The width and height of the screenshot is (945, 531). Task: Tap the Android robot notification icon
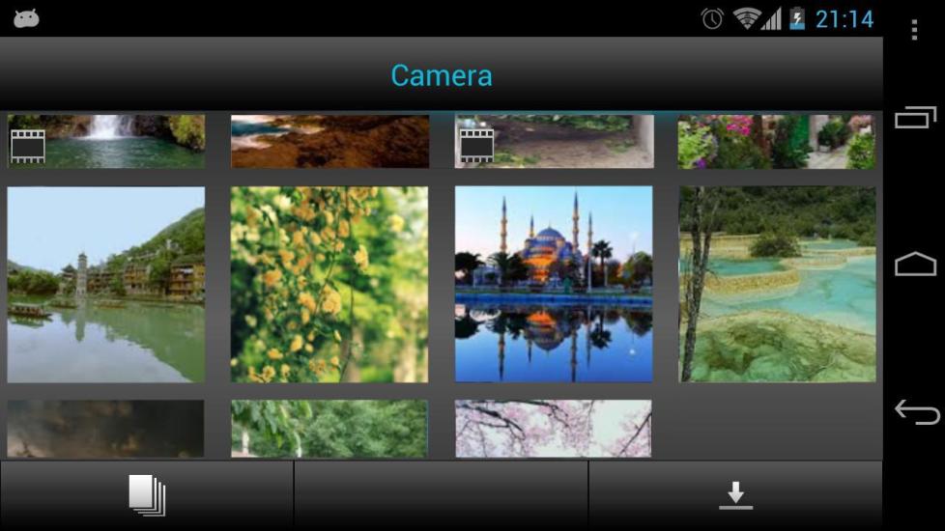point(26,18)
